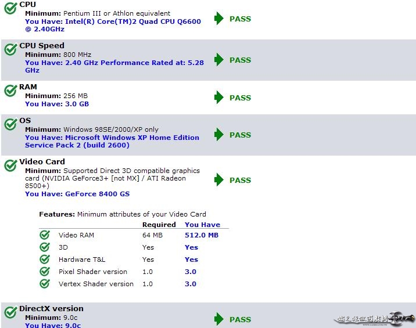
Task: Click the "You Have: 3.0 GB" RAM result
Action: [57, 104]
